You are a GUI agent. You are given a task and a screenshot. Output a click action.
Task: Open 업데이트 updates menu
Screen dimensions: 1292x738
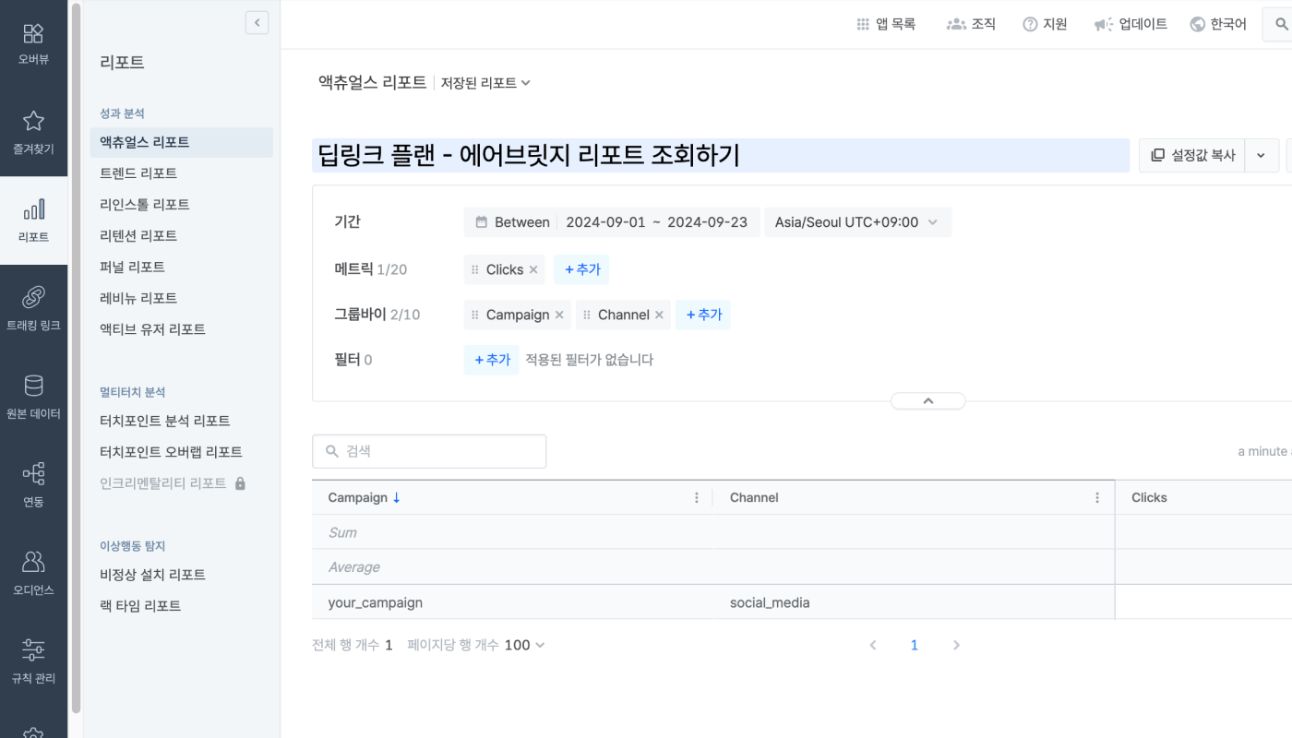point(1130,24)
